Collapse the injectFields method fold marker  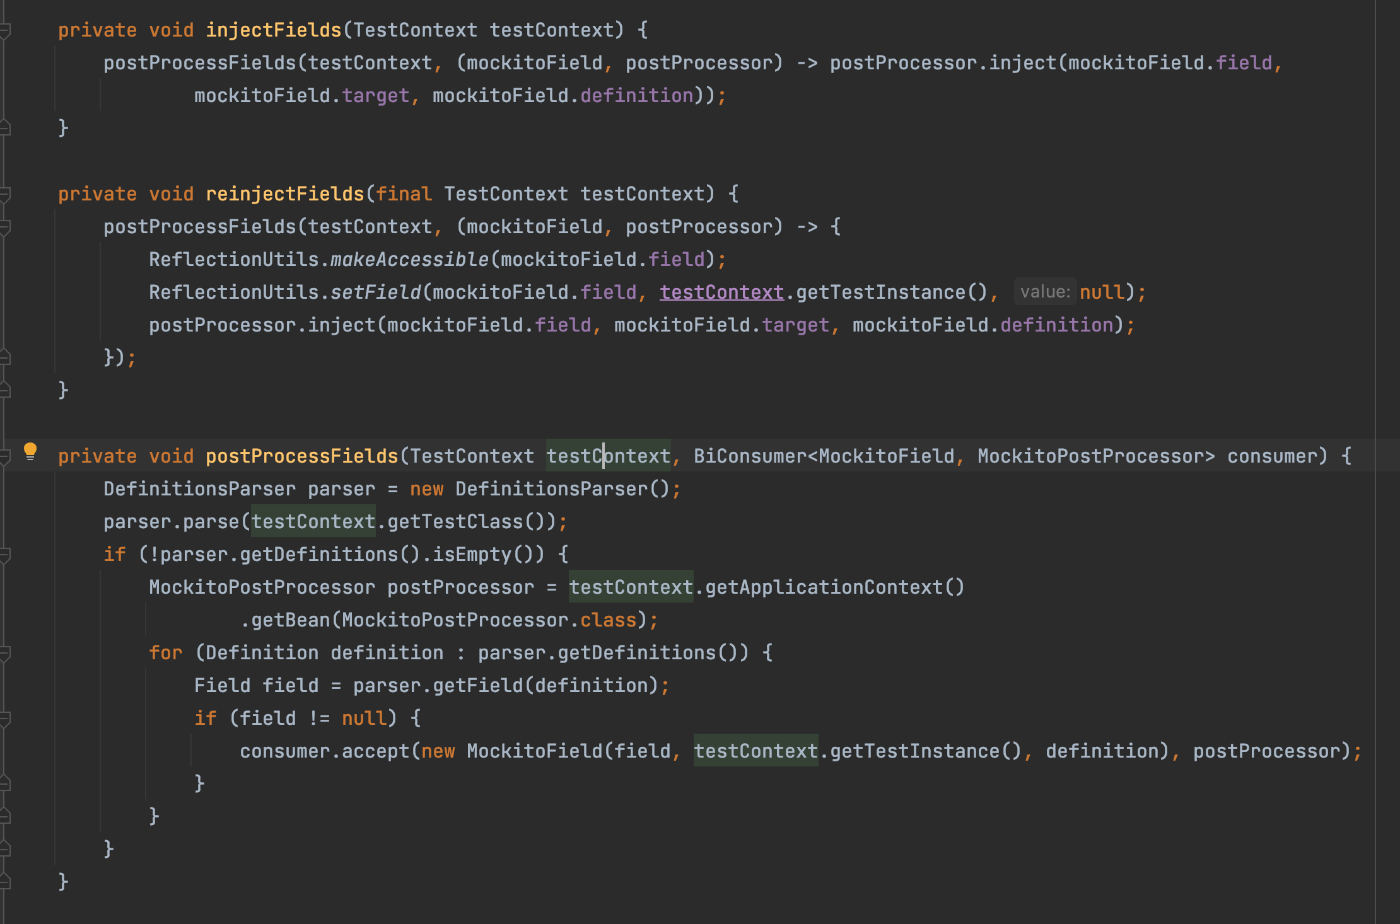[5, 30]
